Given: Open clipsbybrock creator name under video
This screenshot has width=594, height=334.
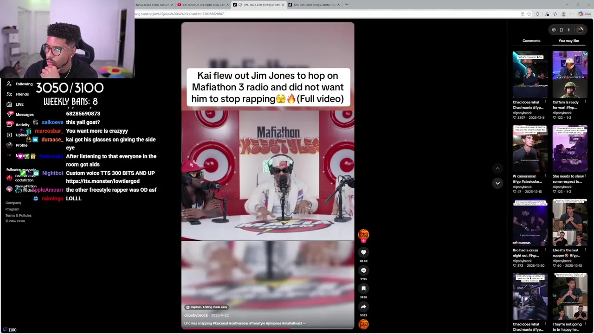Looking at the screenshot, I should [x=196, y=315].
